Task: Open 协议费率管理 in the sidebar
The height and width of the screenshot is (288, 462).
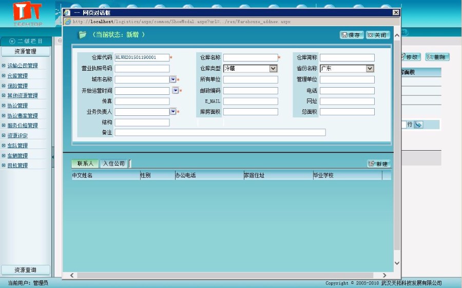Action: tap(23, 115)
